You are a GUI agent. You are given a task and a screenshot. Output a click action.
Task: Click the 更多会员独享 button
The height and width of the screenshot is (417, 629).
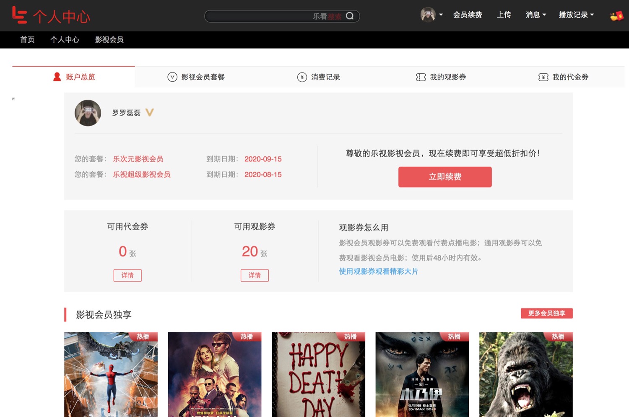(x=546, y=313)
